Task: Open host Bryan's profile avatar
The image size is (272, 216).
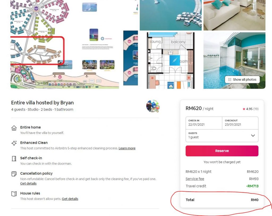Action: (x=153, y=106)
